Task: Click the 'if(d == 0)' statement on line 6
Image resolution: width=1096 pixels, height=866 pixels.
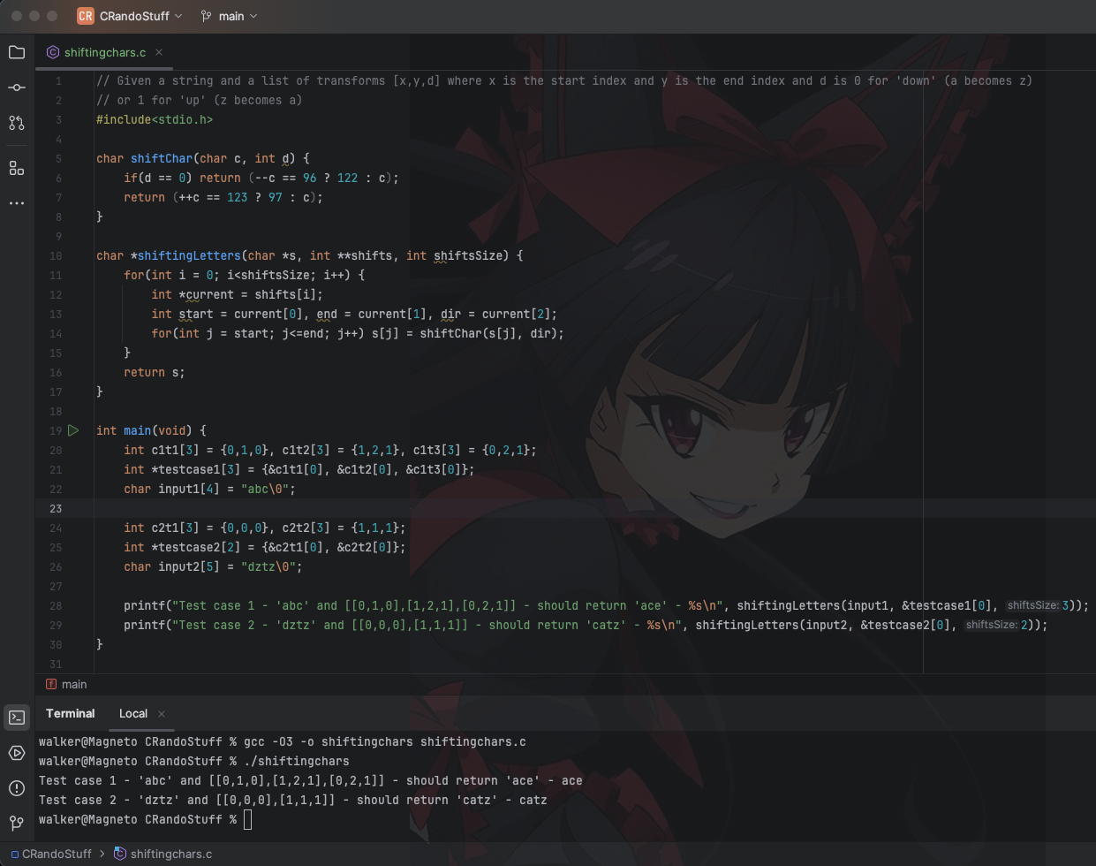Action: click(261, 178)
